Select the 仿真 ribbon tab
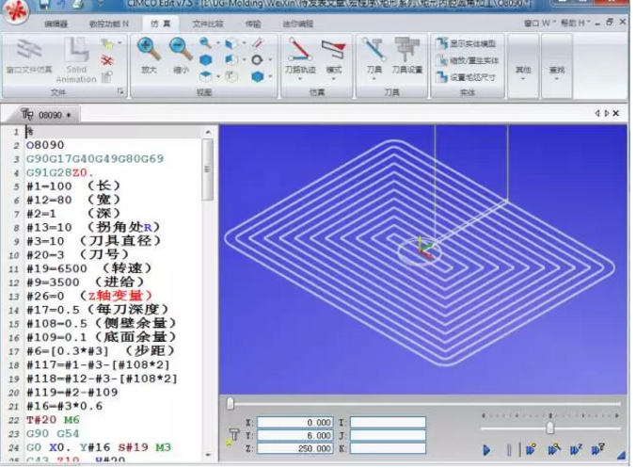The image size is (636, 468). point(160,24)
